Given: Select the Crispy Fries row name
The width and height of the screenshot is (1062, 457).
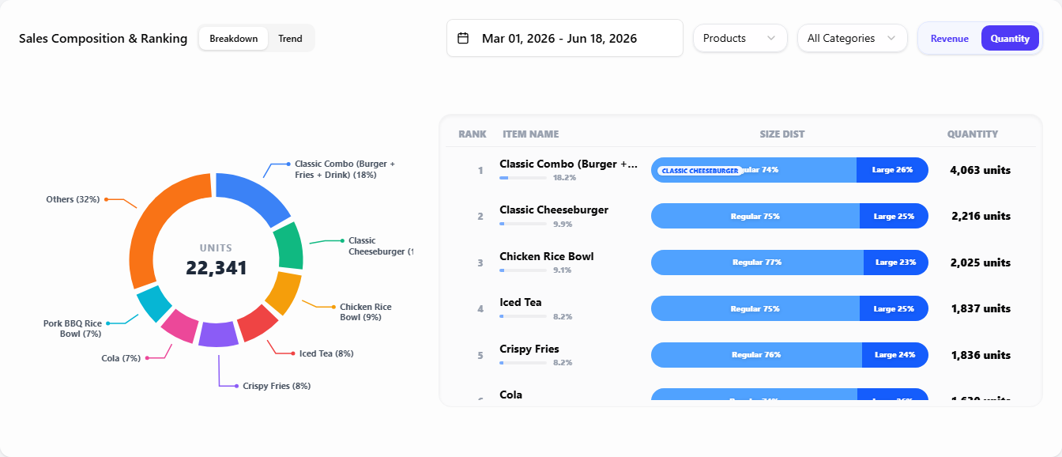Looking at the screenshot, I should pyautogui.click(x=529, y=349).
